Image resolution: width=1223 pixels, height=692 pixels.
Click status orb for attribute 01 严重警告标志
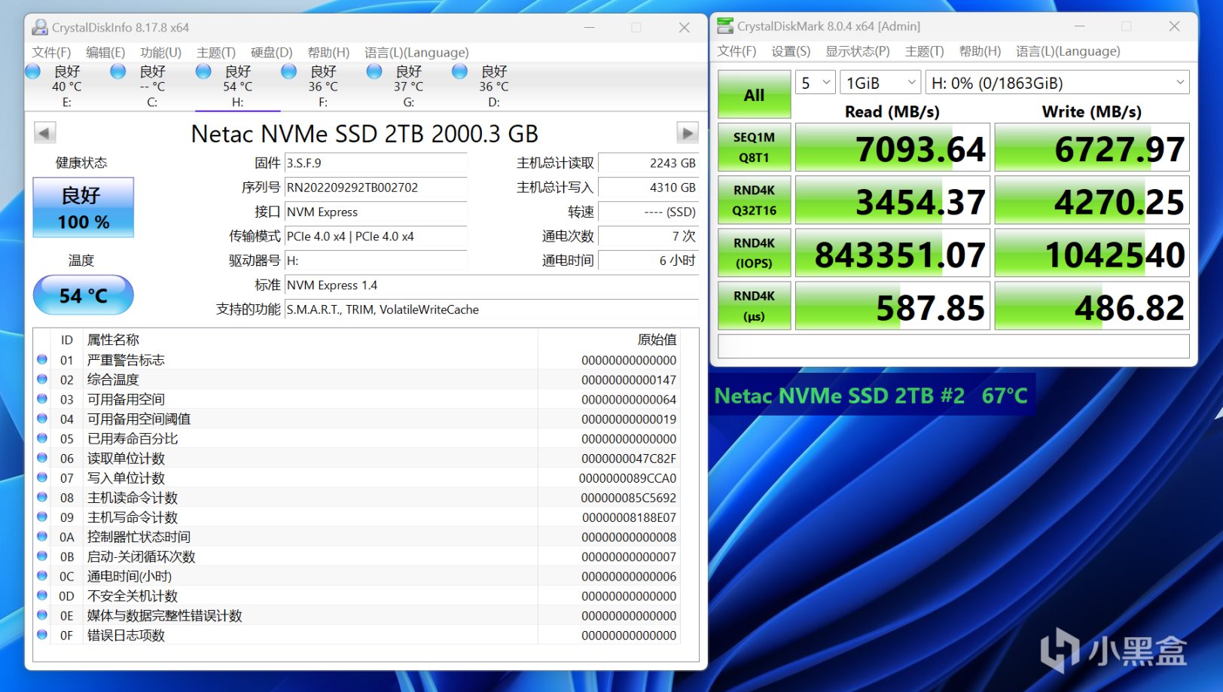(x=42, y=360)
